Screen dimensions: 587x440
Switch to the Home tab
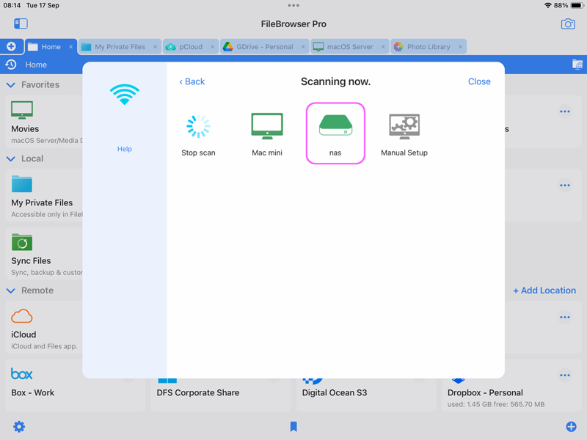point(51,47)
